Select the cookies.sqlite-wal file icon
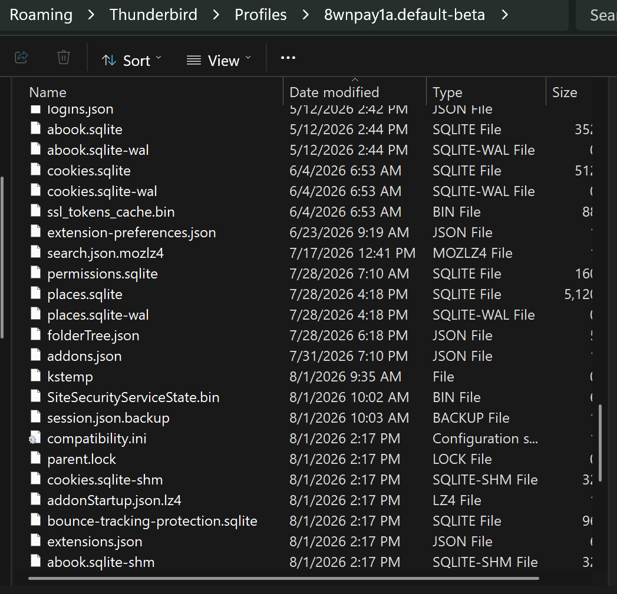The height and width of the screenshot is (594, 617). click(36, 190)
